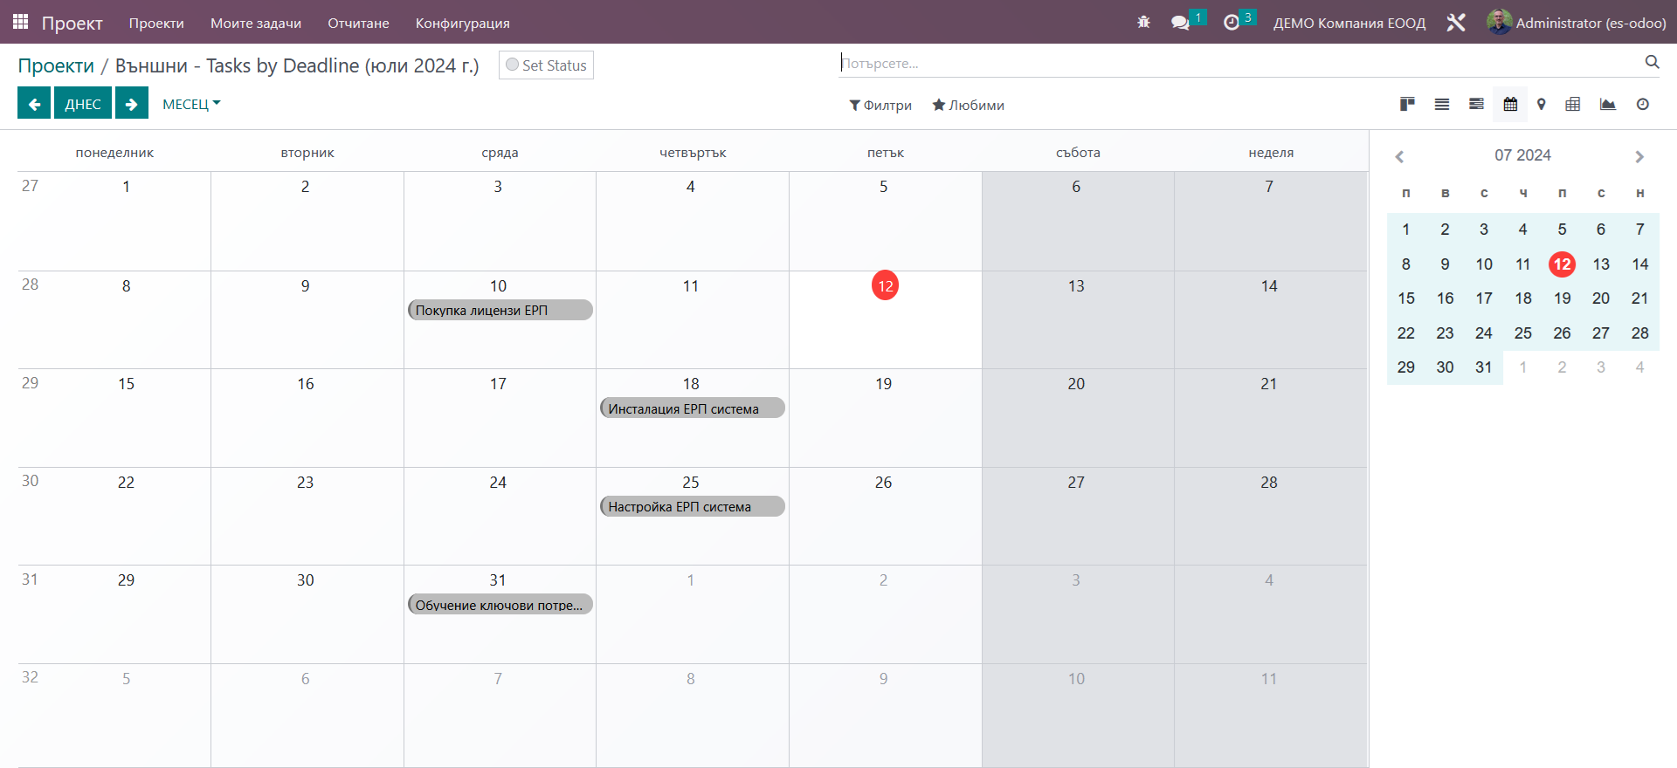Open the conversations chat icon

tap(1181, 23)
